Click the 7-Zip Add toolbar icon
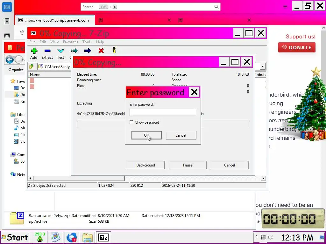326x244 pixels. 34,51
